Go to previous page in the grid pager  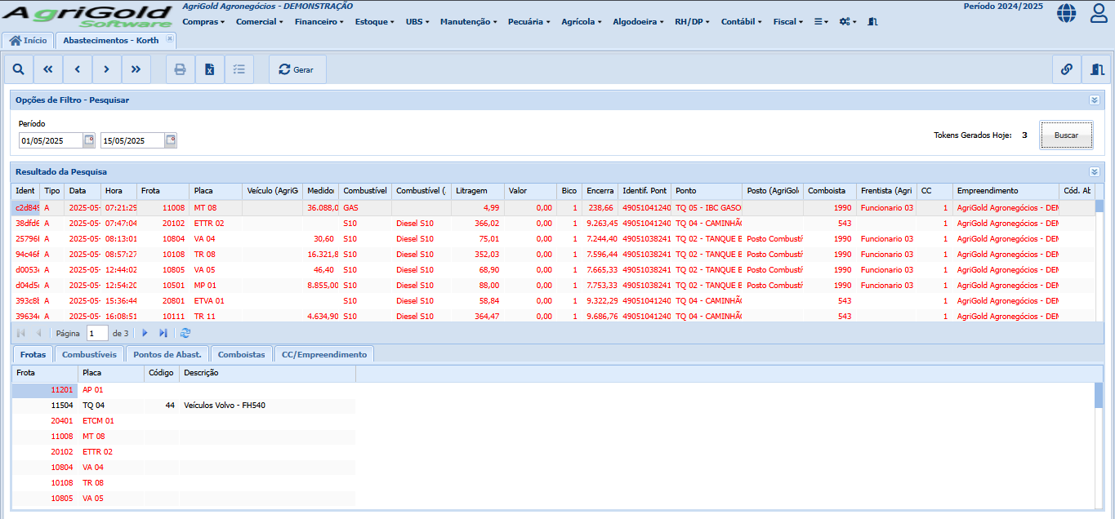pos(38,333)
